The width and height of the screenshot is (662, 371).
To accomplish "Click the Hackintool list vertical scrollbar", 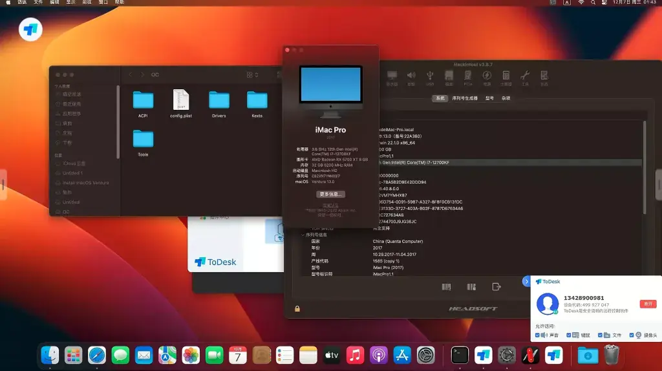I will [x=645, y=167].
